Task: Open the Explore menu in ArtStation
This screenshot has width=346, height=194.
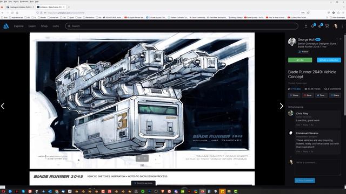Action: (19, 26)
